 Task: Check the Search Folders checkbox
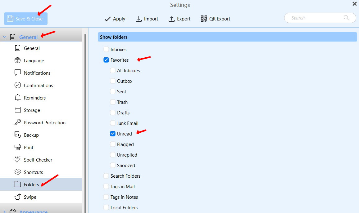[x=106, y=176]
